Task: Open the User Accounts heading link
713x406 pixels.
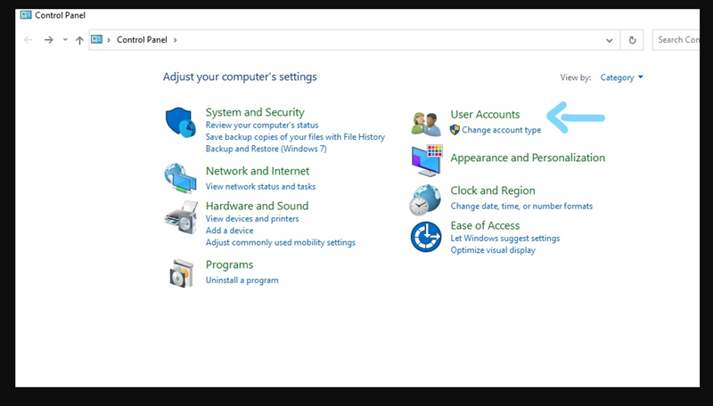Action: point(485,114)
